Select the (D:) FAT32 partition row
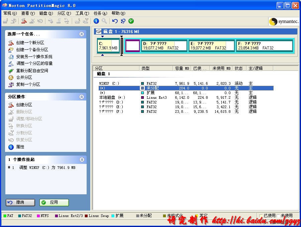Viewport: 301px width, 227px height. point(186,102)
